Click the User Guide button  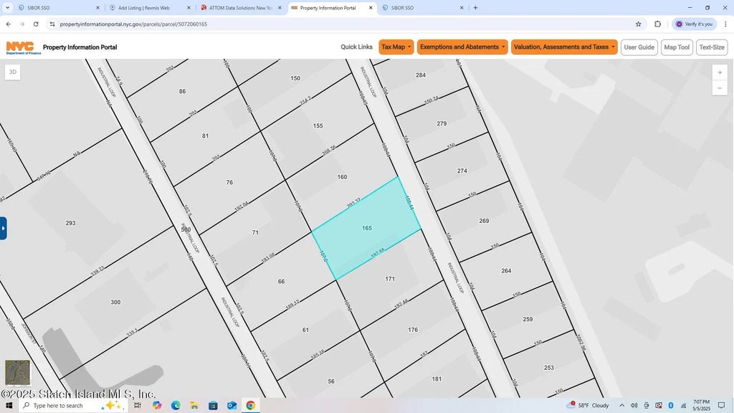coord(639,47)
